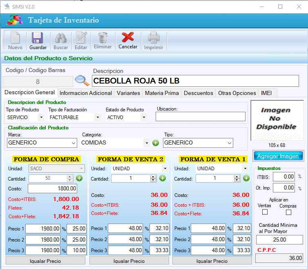Click Precio 1 field in Forma de Venta 1
The image size is (308, 269).
[x=208, y=228]
